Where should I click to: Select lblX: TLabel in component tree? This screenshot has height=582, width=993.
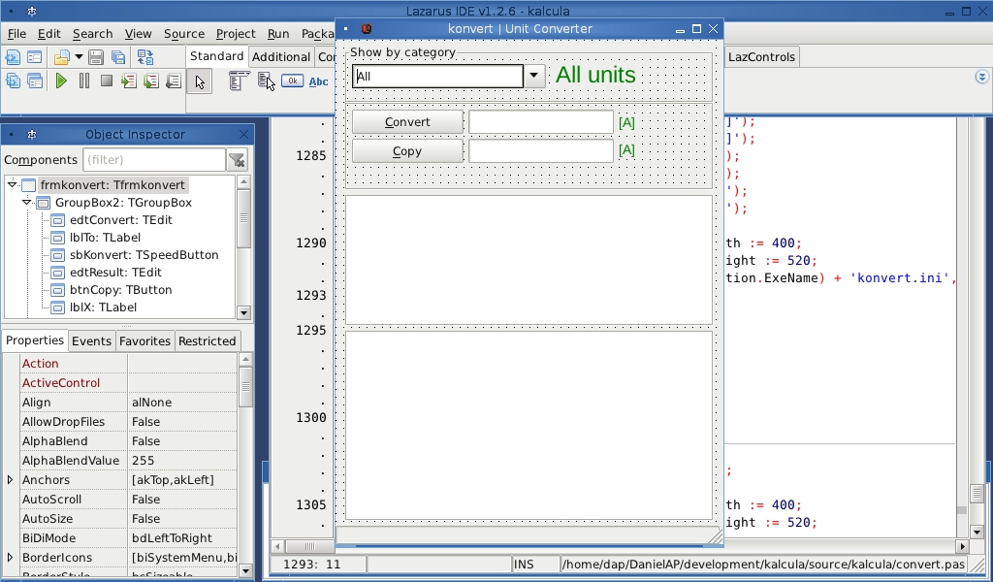[x=103, y=307]
